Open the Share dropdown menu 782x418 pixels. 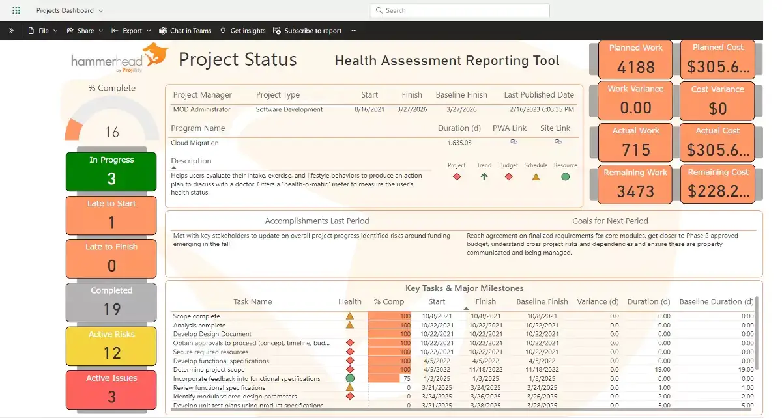tap(83, 30)
